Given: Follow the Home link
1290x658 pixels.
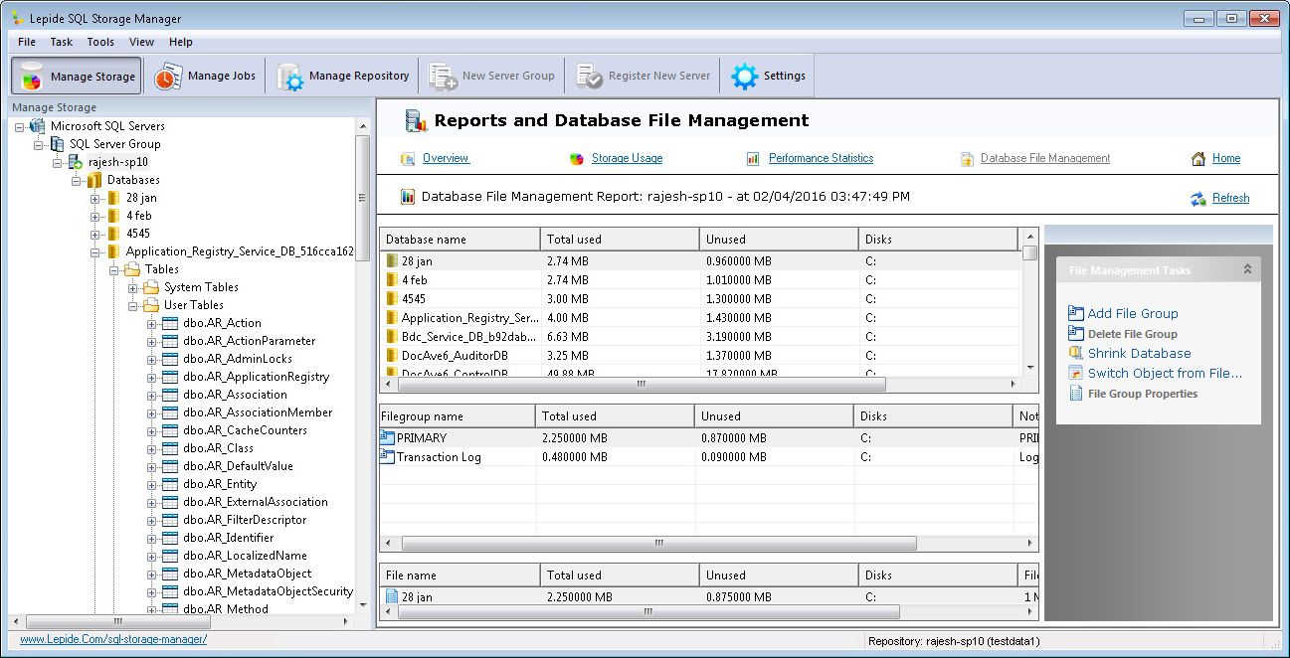Looking at the screenshot, I should pyautogui.click(x=1226, y=158).
